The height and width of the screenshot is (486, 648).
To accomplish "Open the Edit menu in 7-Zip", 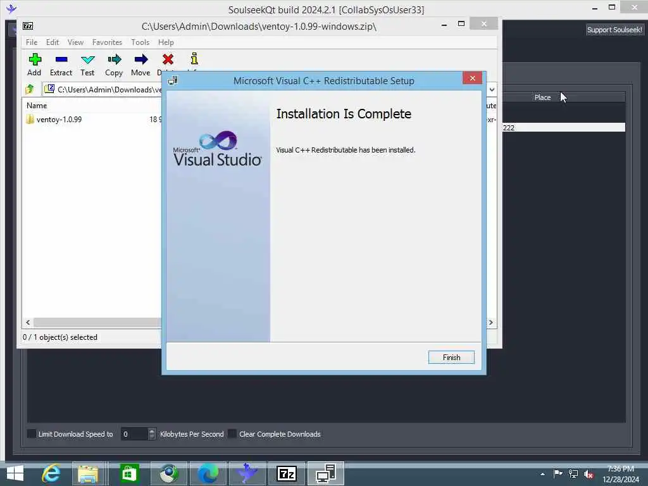I will 53,42.
